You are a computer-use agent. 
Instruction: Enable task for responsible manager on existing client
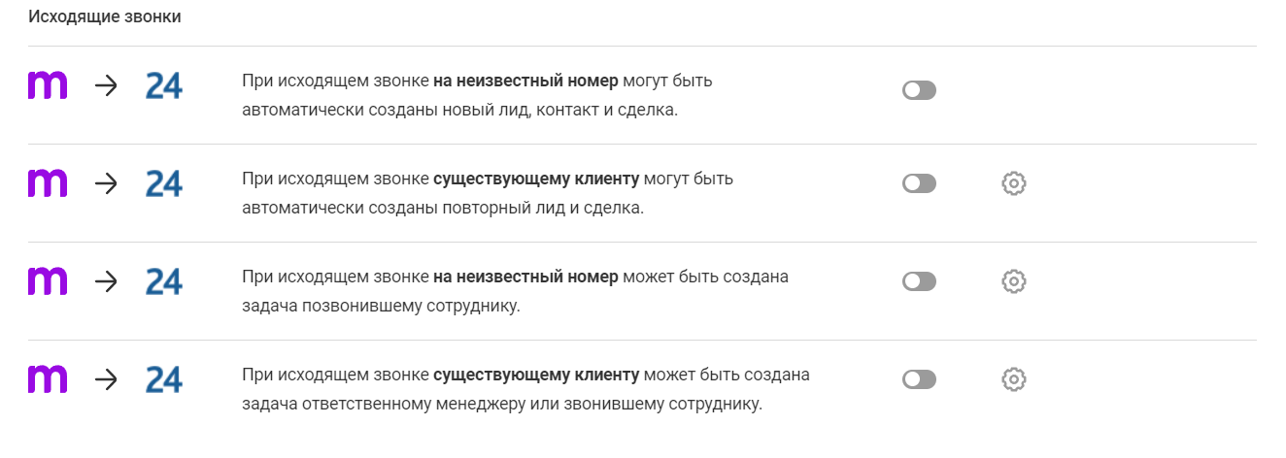pyautogui.click(x=918, y=379)
